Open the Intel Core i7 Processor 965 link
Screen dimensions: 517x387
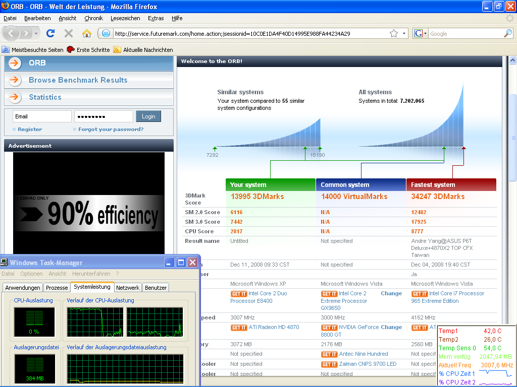point(447,297)
